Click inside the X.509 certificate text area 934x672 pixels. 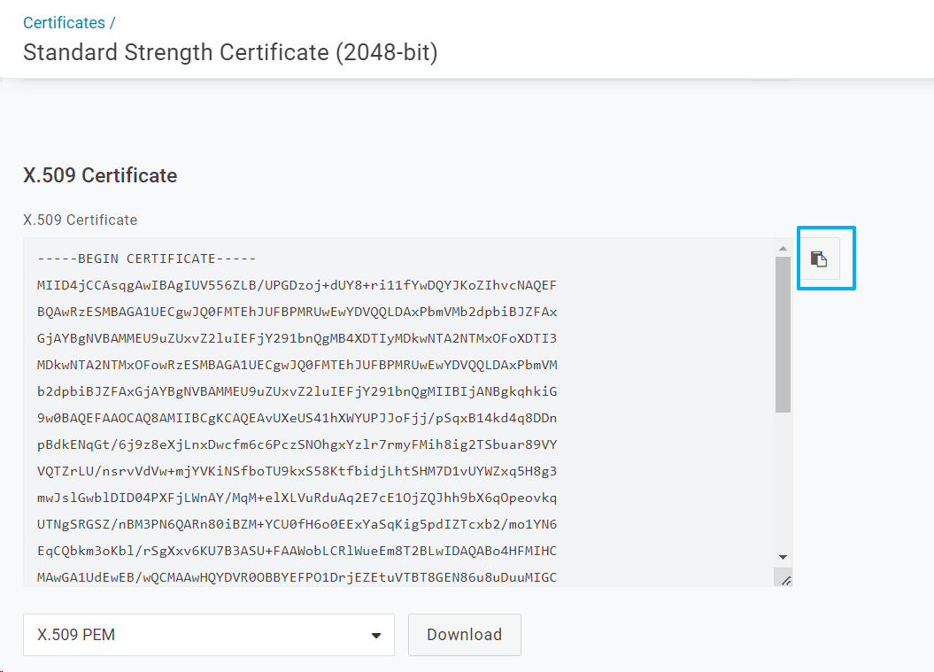[399, 413]
